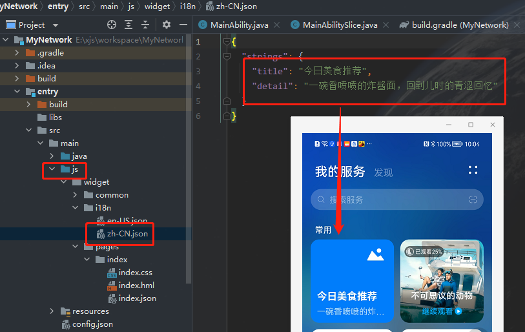Viewport: 525px width, 332px height.
Task: Expand the common folder
Action: pyautogui.click(x=76, y=194)
